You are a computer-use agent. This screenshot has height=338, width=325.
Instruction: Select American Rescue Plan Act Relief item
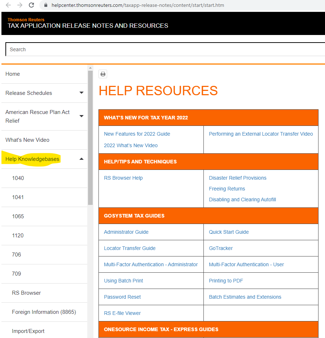click(37, 117)
